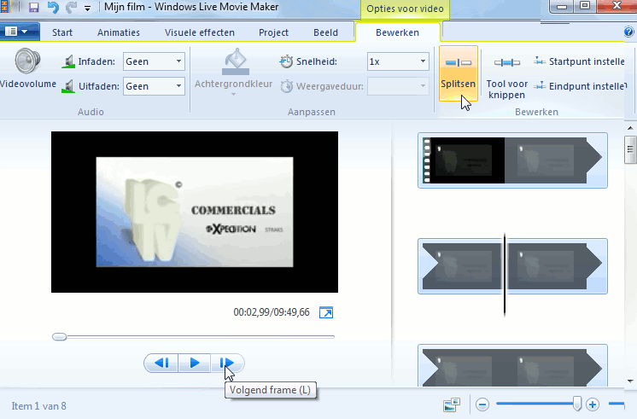Click the zoom out minus button
This screenshot has height=419, width=637.
click(x=482, y=404)
